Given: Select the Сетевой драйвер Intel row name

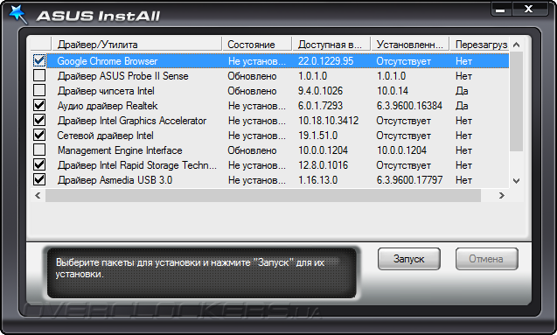Looking at the screenshot, I should (106, 136).
